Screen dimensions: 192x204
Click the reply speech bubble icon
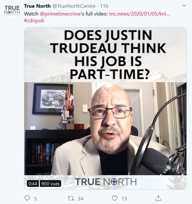tap(27, 198)
